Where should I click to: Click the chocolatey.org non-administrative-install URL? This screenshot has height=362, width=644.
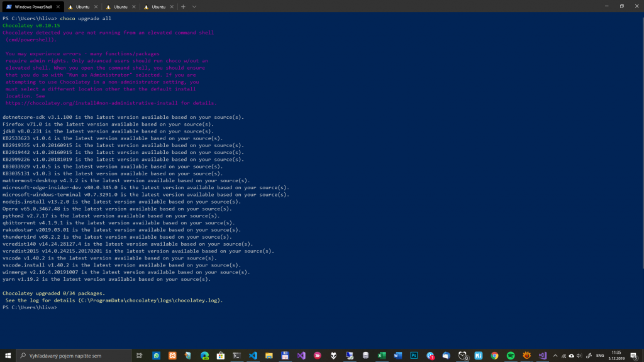[92, 103]
